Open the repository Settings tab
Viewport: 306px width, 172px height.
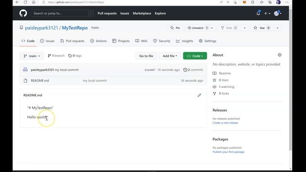pos(208,41)
